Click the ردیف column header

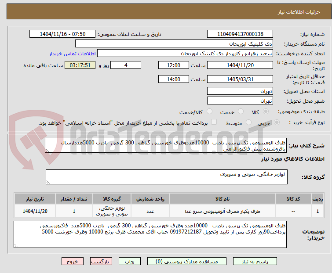point(317,199)
